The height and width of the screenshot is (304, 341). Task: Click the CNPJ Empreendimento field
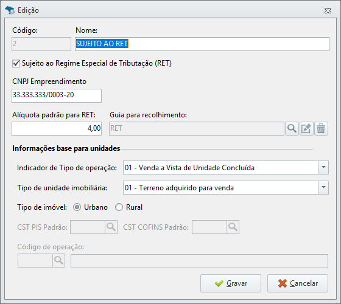(x=57, y=95)
